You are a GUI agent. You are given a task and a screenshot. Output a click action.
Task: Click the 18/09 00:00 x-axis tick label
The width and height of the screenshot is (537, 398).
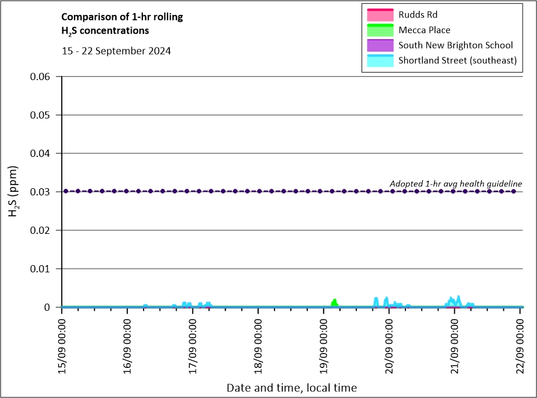coord(258,341)
